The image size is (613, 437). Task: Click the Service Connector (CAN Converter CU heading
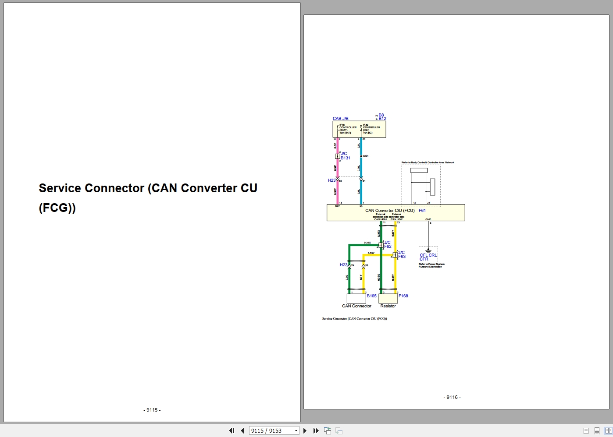[148, 188]
